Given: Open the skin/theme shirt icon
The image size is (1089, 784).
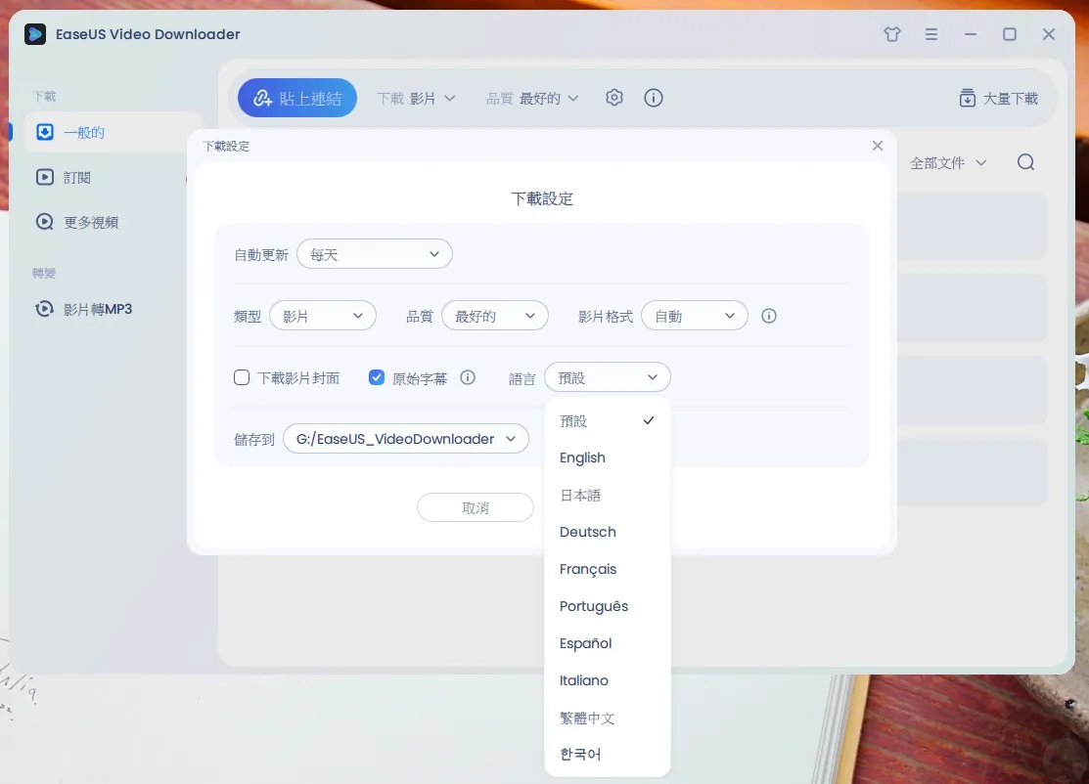Looking at the screenshot, I should (892, 34).
